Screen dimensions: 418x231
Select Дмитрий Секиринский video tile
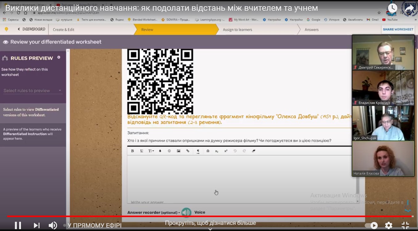383,52
